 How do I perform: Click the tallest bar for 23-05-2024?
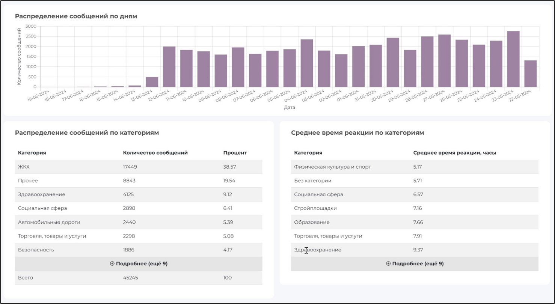click(513, 58)
